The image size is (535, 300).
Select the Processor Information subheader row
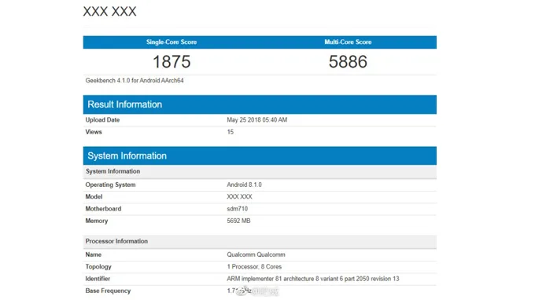[260, 241]
